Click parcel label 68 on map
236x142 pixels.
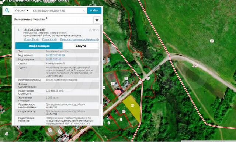(124, 111)
